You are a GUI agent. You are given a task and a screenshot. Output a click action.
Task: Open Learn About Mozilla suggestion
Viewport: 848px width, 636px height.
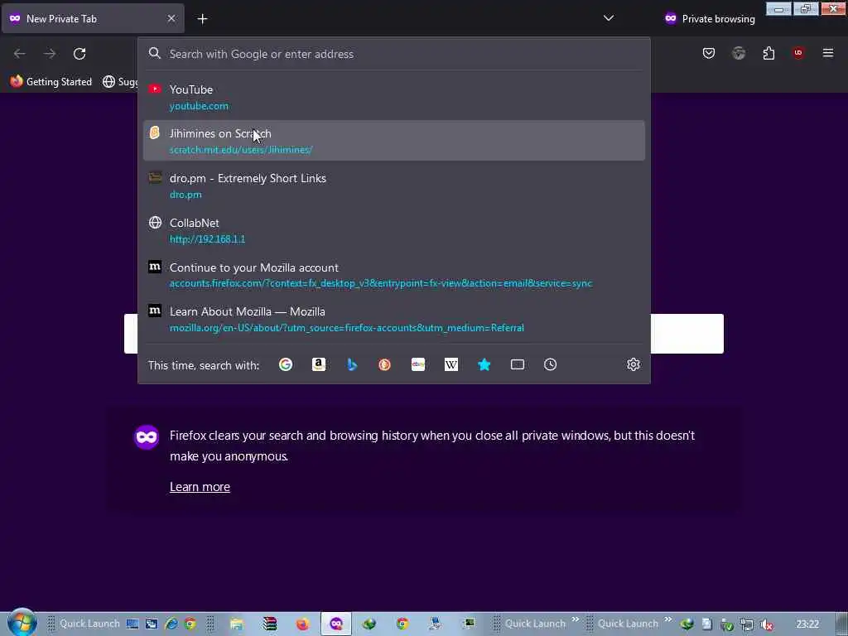pyautogui.click(x=393, y=319)
